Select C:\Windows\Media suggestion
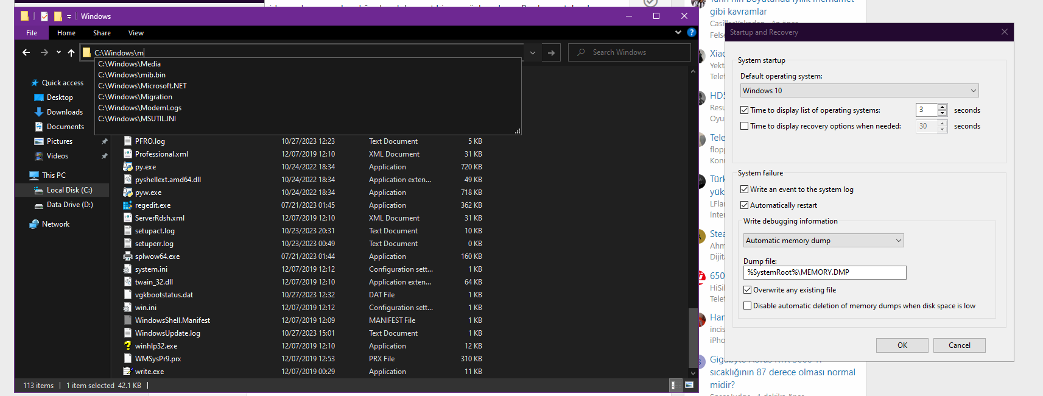The image size is (1043, 396). tap(129, 64)
